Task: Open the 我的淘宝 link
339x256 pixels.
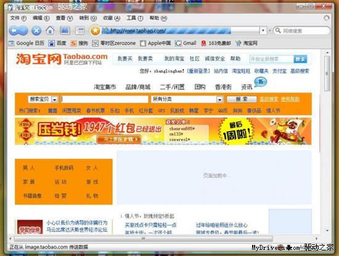Action: click(174, 58)
